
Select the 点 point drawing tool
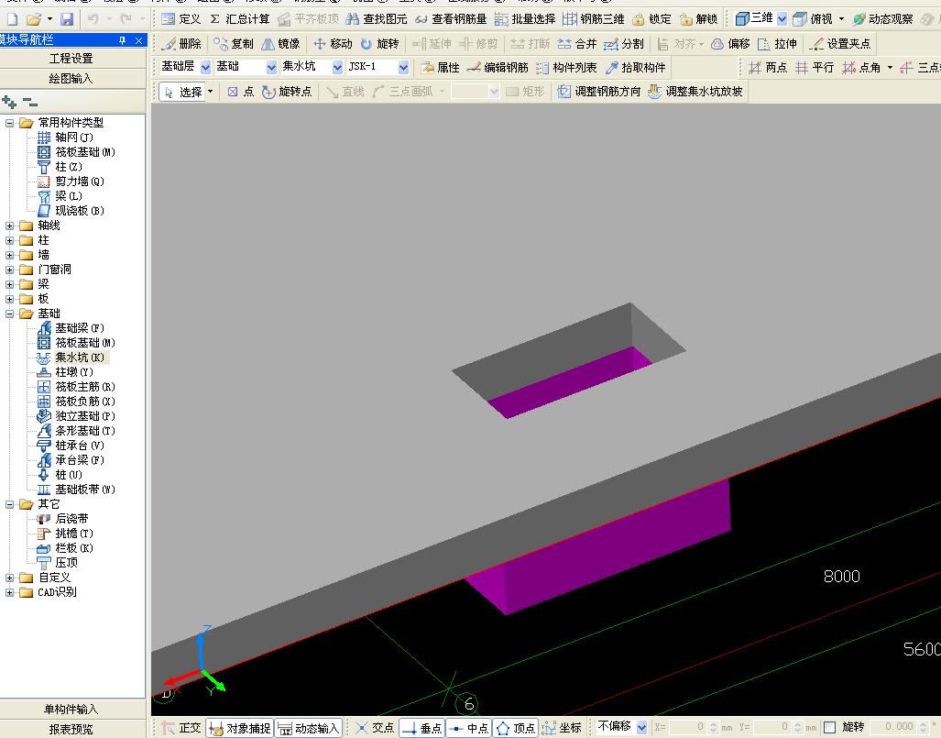tap(241, 92)
